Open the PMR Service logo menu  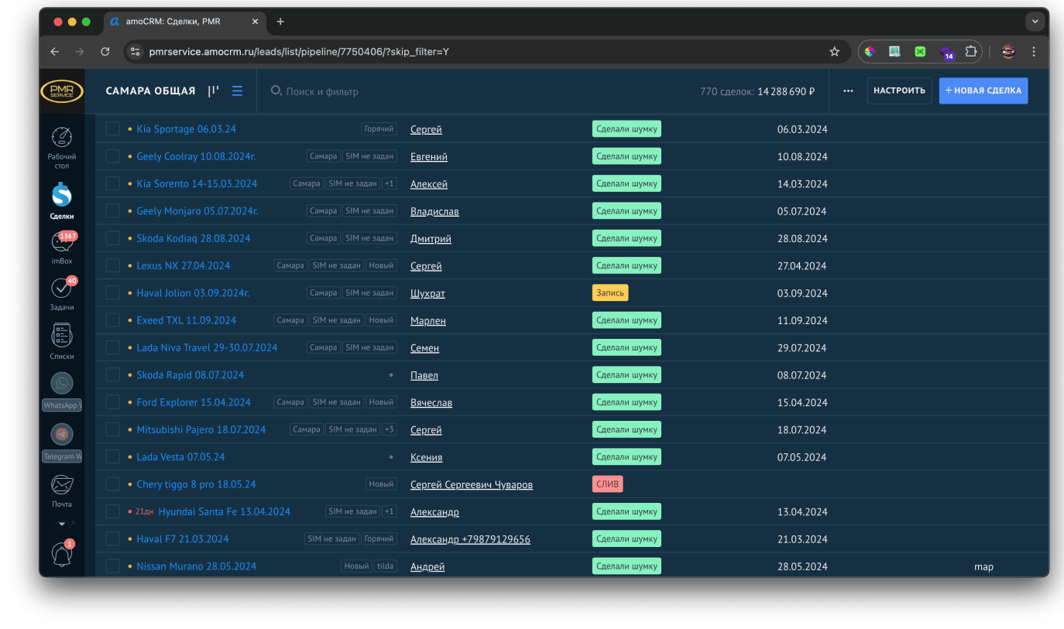(x=62, y=91)
